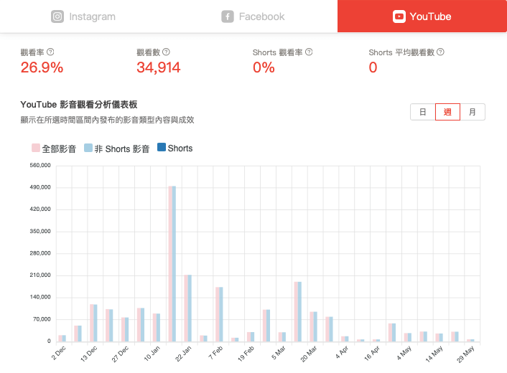Click the 7 Feb x-axis label
Image resolution: width=507 pixels, height=373 pixels.
pos(215,353)
